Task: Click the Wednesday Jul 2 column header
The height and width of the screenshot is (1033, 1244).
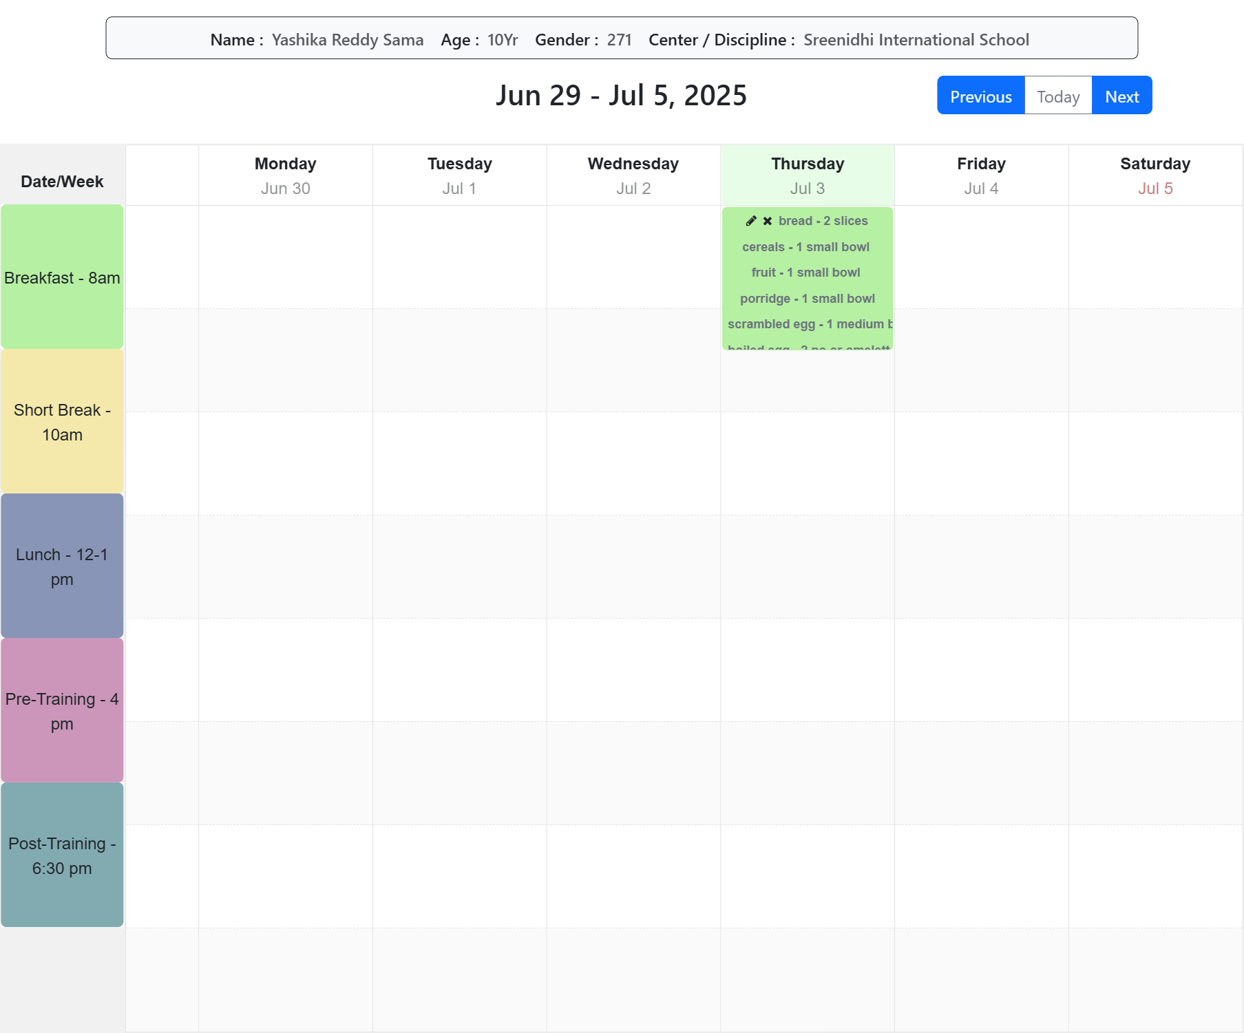Action: [633, 175]
